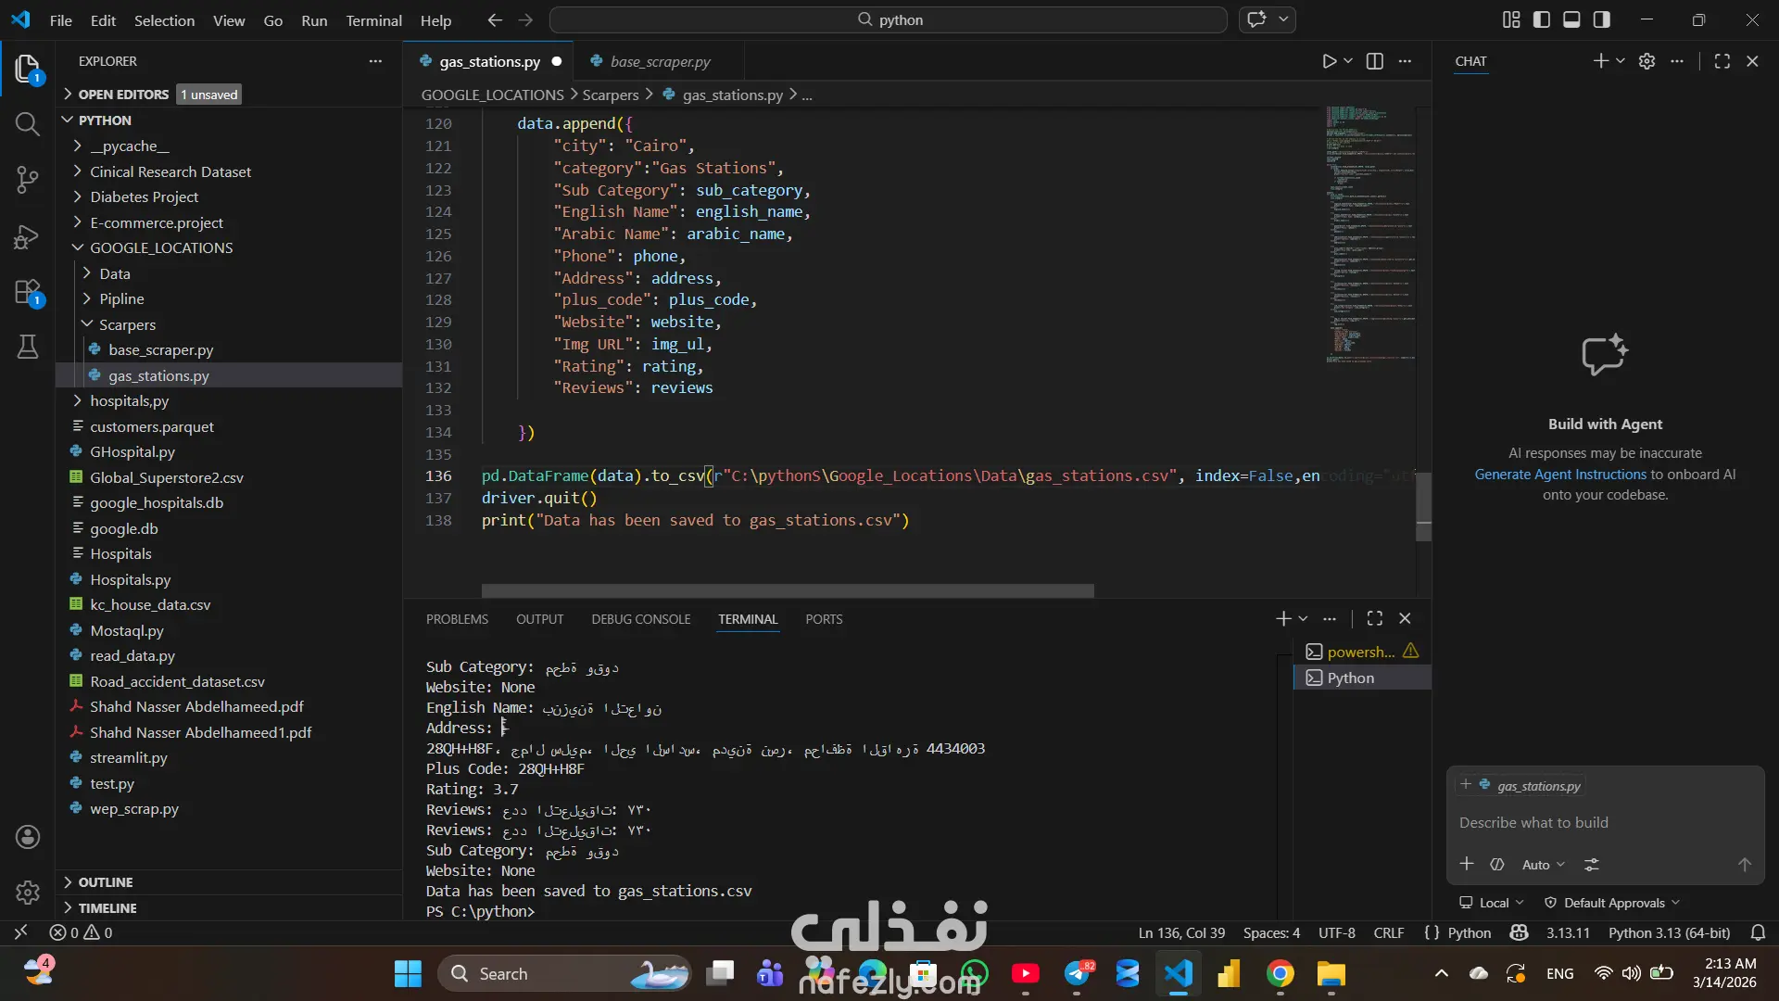Open the Terminal menu
Viewport: 1779px width, 1001px height.
(x=373, y=20)
